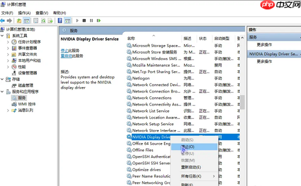Open the Help (帮助) menu
The width and height of the screenshot is (301, 186).
[x=60, y=13]
